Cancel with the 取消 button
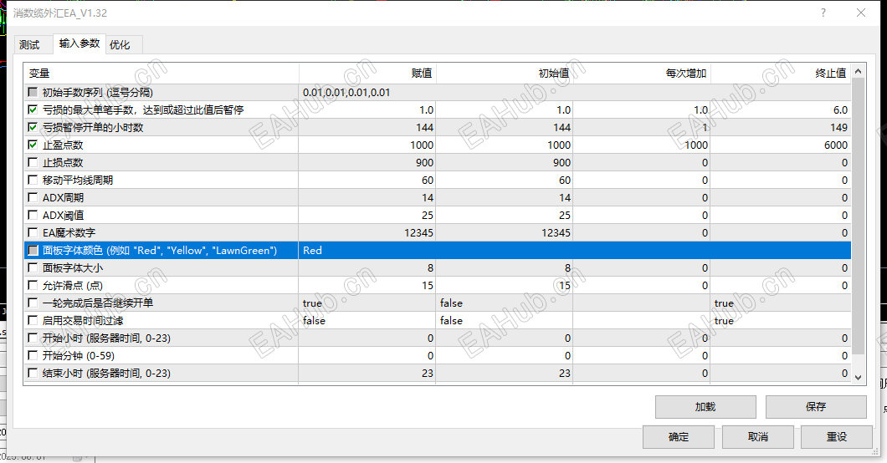 click(757, 437)
